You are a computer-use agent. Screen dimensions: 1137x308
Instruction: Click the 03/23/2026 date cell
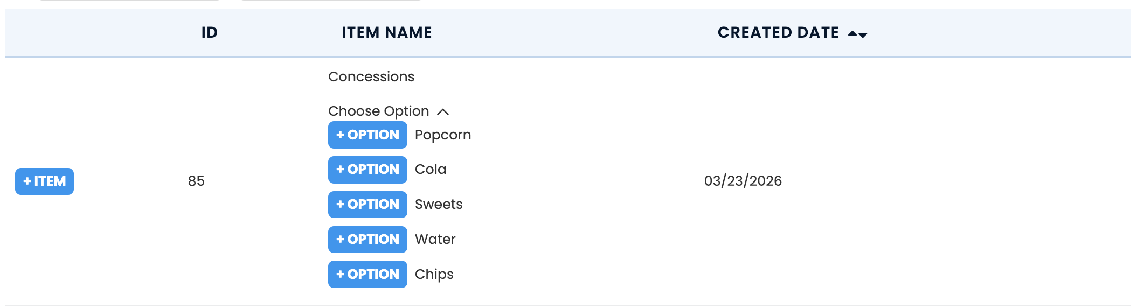pos(743,181)
